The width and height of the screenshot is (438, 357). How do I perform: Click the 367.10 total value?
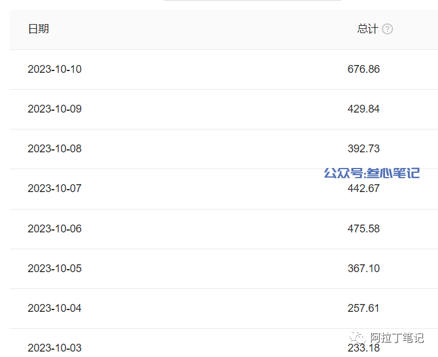(x=363, y=269)
